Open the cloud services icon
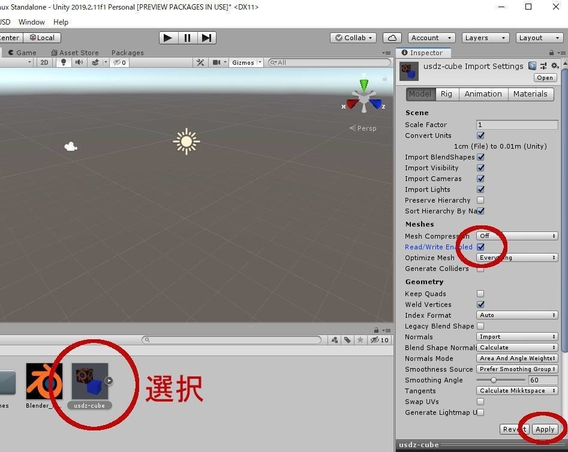568x452 pixels. coord(392,38)
